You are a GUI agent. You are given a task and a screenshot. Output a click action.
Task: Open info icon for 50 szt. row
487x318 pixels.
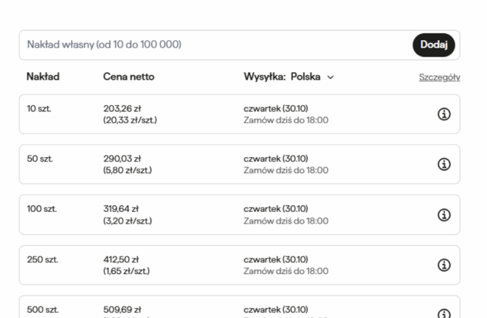pos(444,164)
